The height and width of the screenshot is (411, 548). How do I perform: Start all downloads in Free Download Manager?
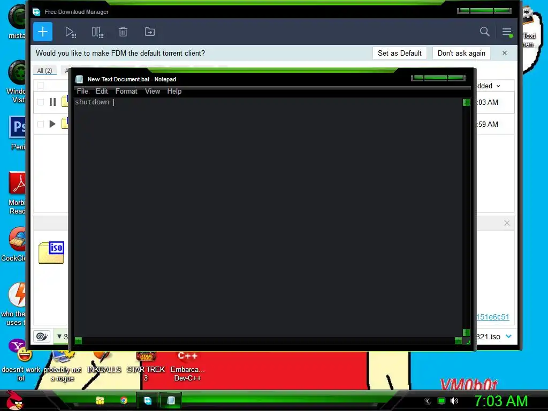click(x=71, y=32)
